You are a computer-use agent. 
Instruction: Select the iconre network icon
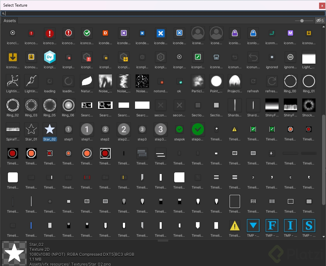click(x=216, y=57)
